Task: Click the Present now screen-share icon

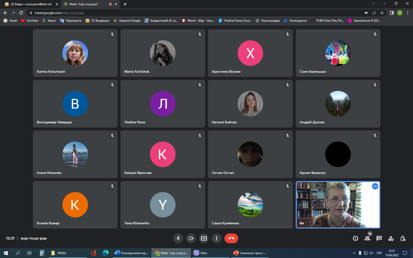Action: [204, 238]
